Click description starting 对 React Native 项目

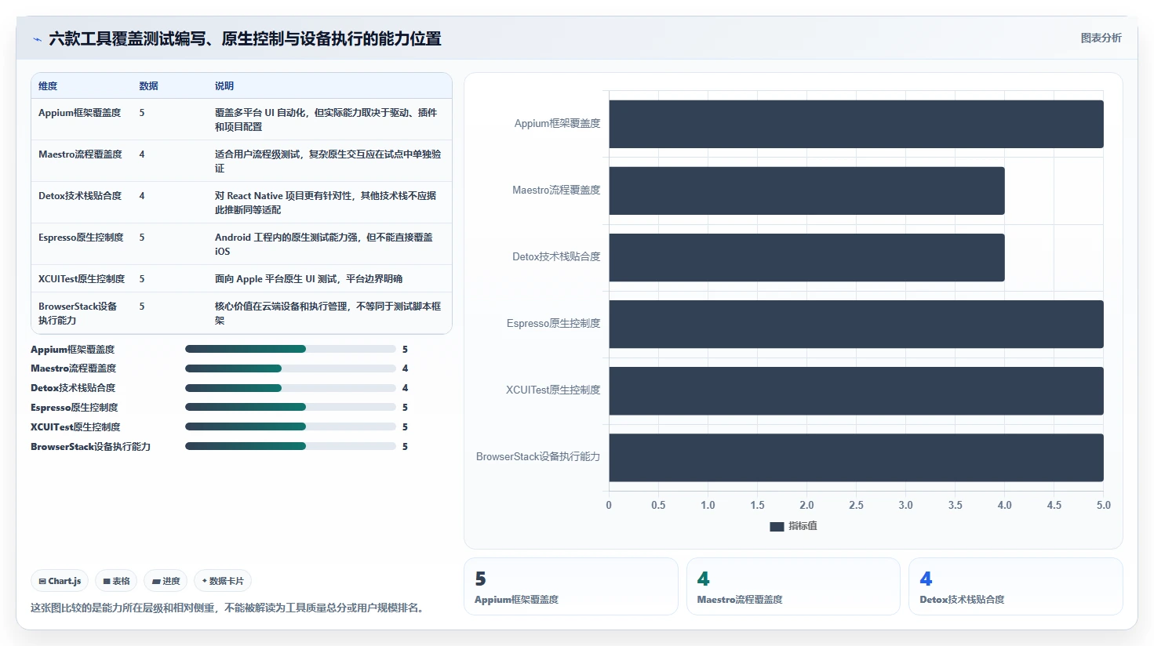pyautogui.click(x=326, y=203)
